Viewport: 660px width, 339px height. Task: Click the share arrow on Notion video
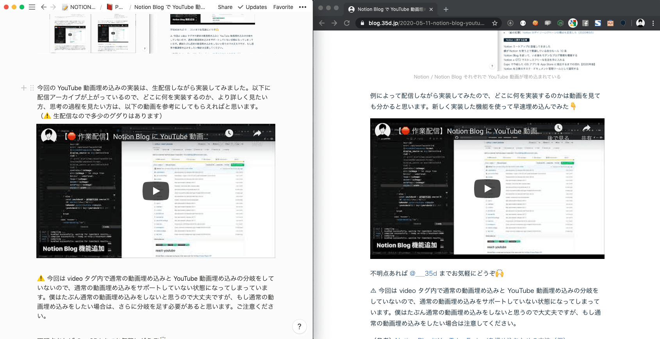pos(257,134)
